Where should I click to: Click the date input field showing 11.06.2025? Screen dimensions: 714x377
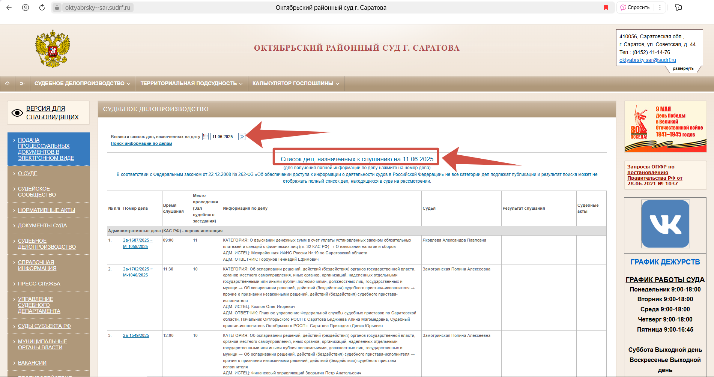coord(224,137)
